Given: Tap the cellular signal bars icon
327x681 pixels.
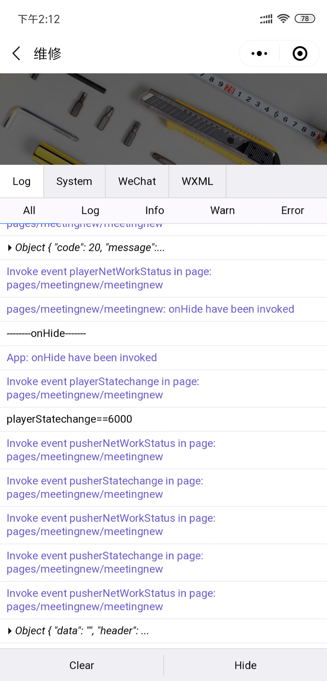Looking at the screenshot, I should click(x=266, y=19).
